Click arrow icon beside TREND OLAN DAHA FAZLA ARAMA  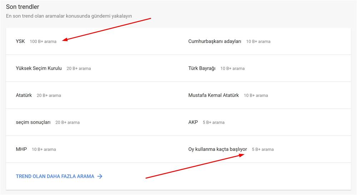(100, 176)
